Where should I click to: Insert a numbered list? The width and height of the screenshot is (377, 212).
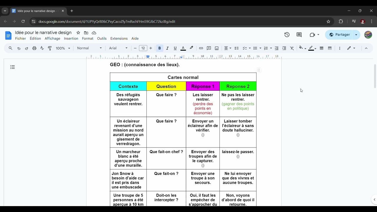[266, 48]
